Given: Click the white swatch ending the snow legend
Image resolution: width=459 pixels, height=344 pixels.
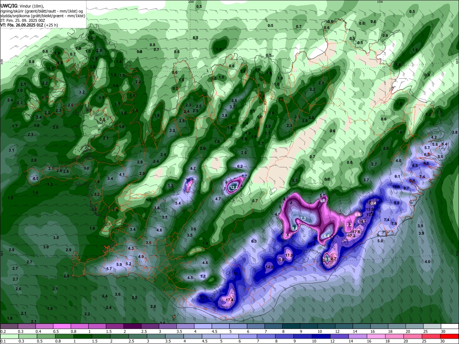Looking at the screenshot, I should pyautogui.click(x=450, y=326).
